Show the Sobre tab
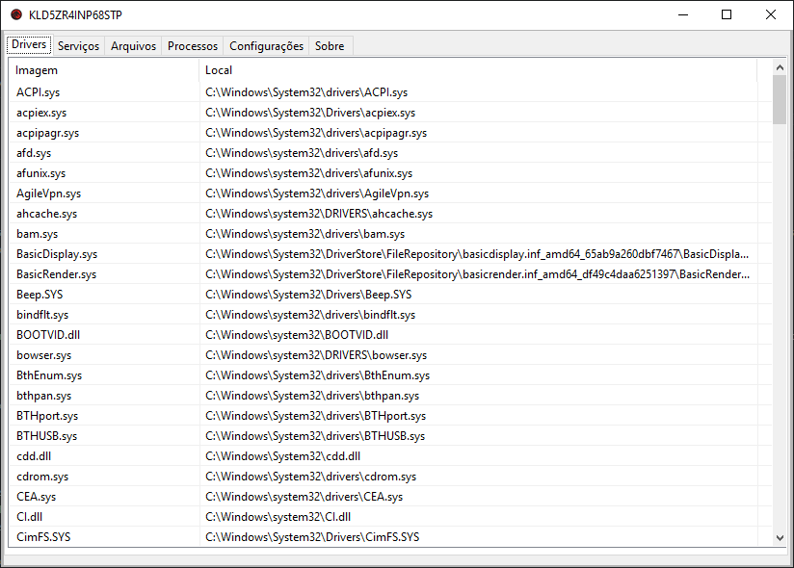The image size is (794, 568). pos(330,44)
